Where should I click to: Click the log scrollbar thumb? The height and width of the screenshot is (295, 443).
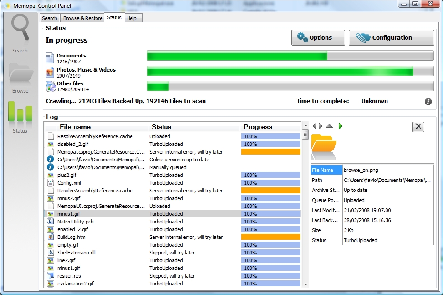[x=305, y=135]
